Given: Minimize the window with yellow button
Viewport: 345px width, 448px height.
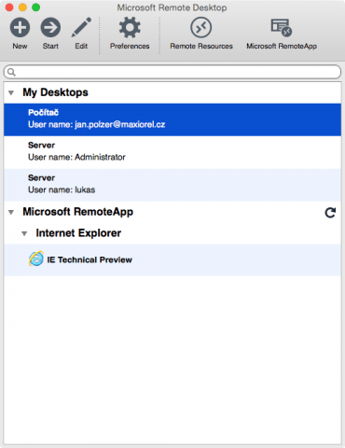Looking at the screenshot, I should (22, 7).
